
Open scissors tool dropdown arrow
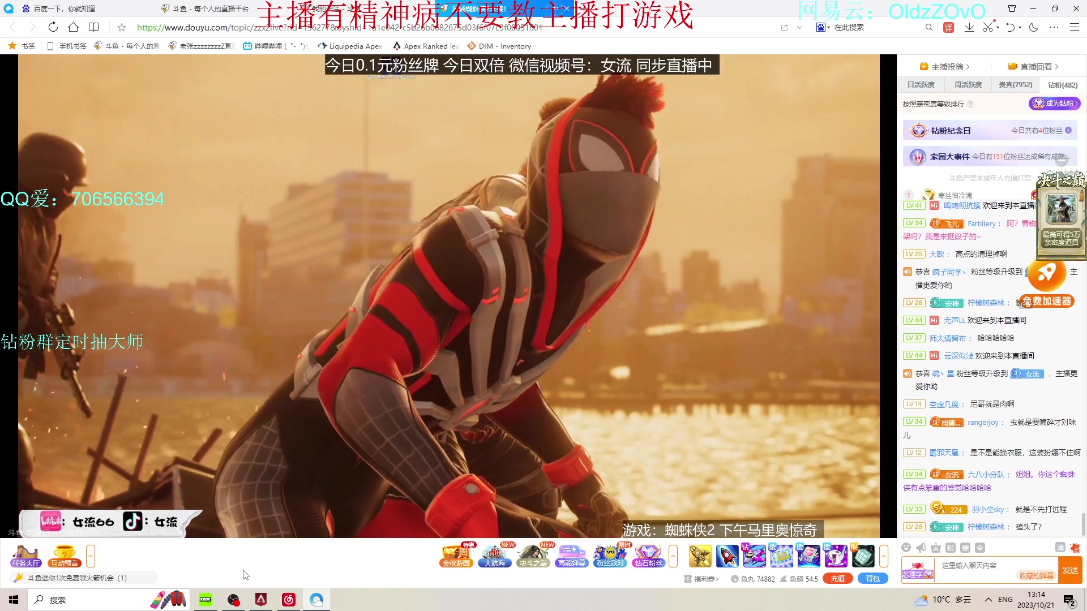[998, 27]
